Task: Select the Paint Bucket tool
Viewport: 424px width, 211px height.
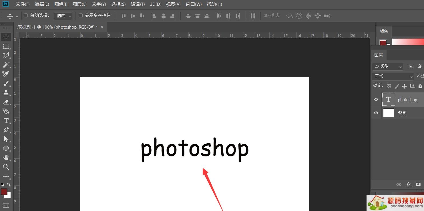Action: (6, 111)
